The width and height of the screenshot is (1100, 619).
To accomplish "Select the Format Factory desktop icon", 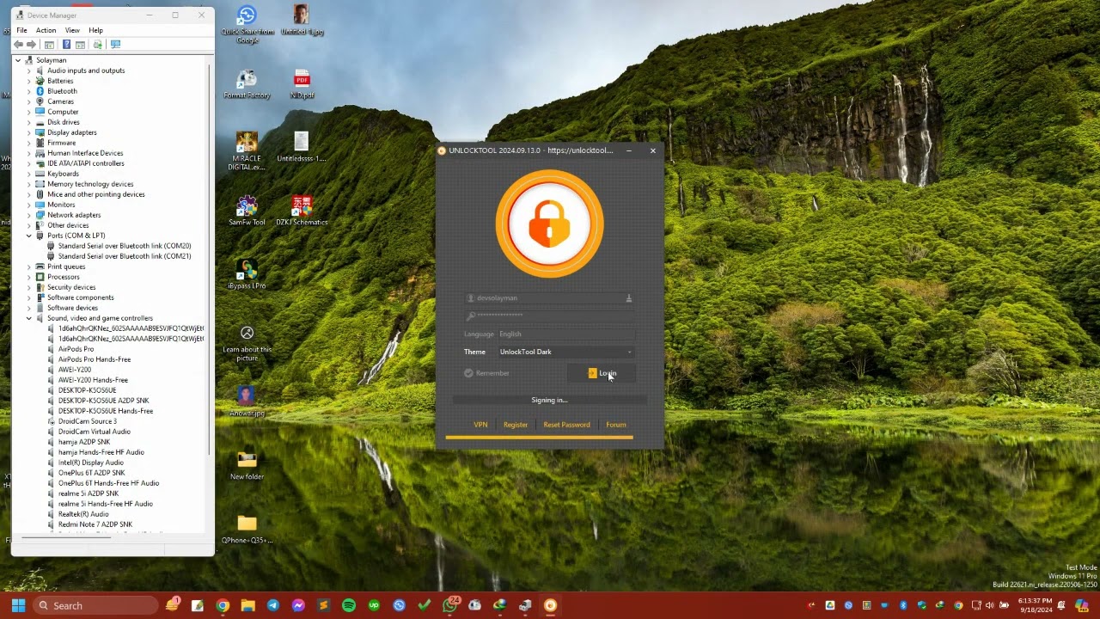I will 247,84.
